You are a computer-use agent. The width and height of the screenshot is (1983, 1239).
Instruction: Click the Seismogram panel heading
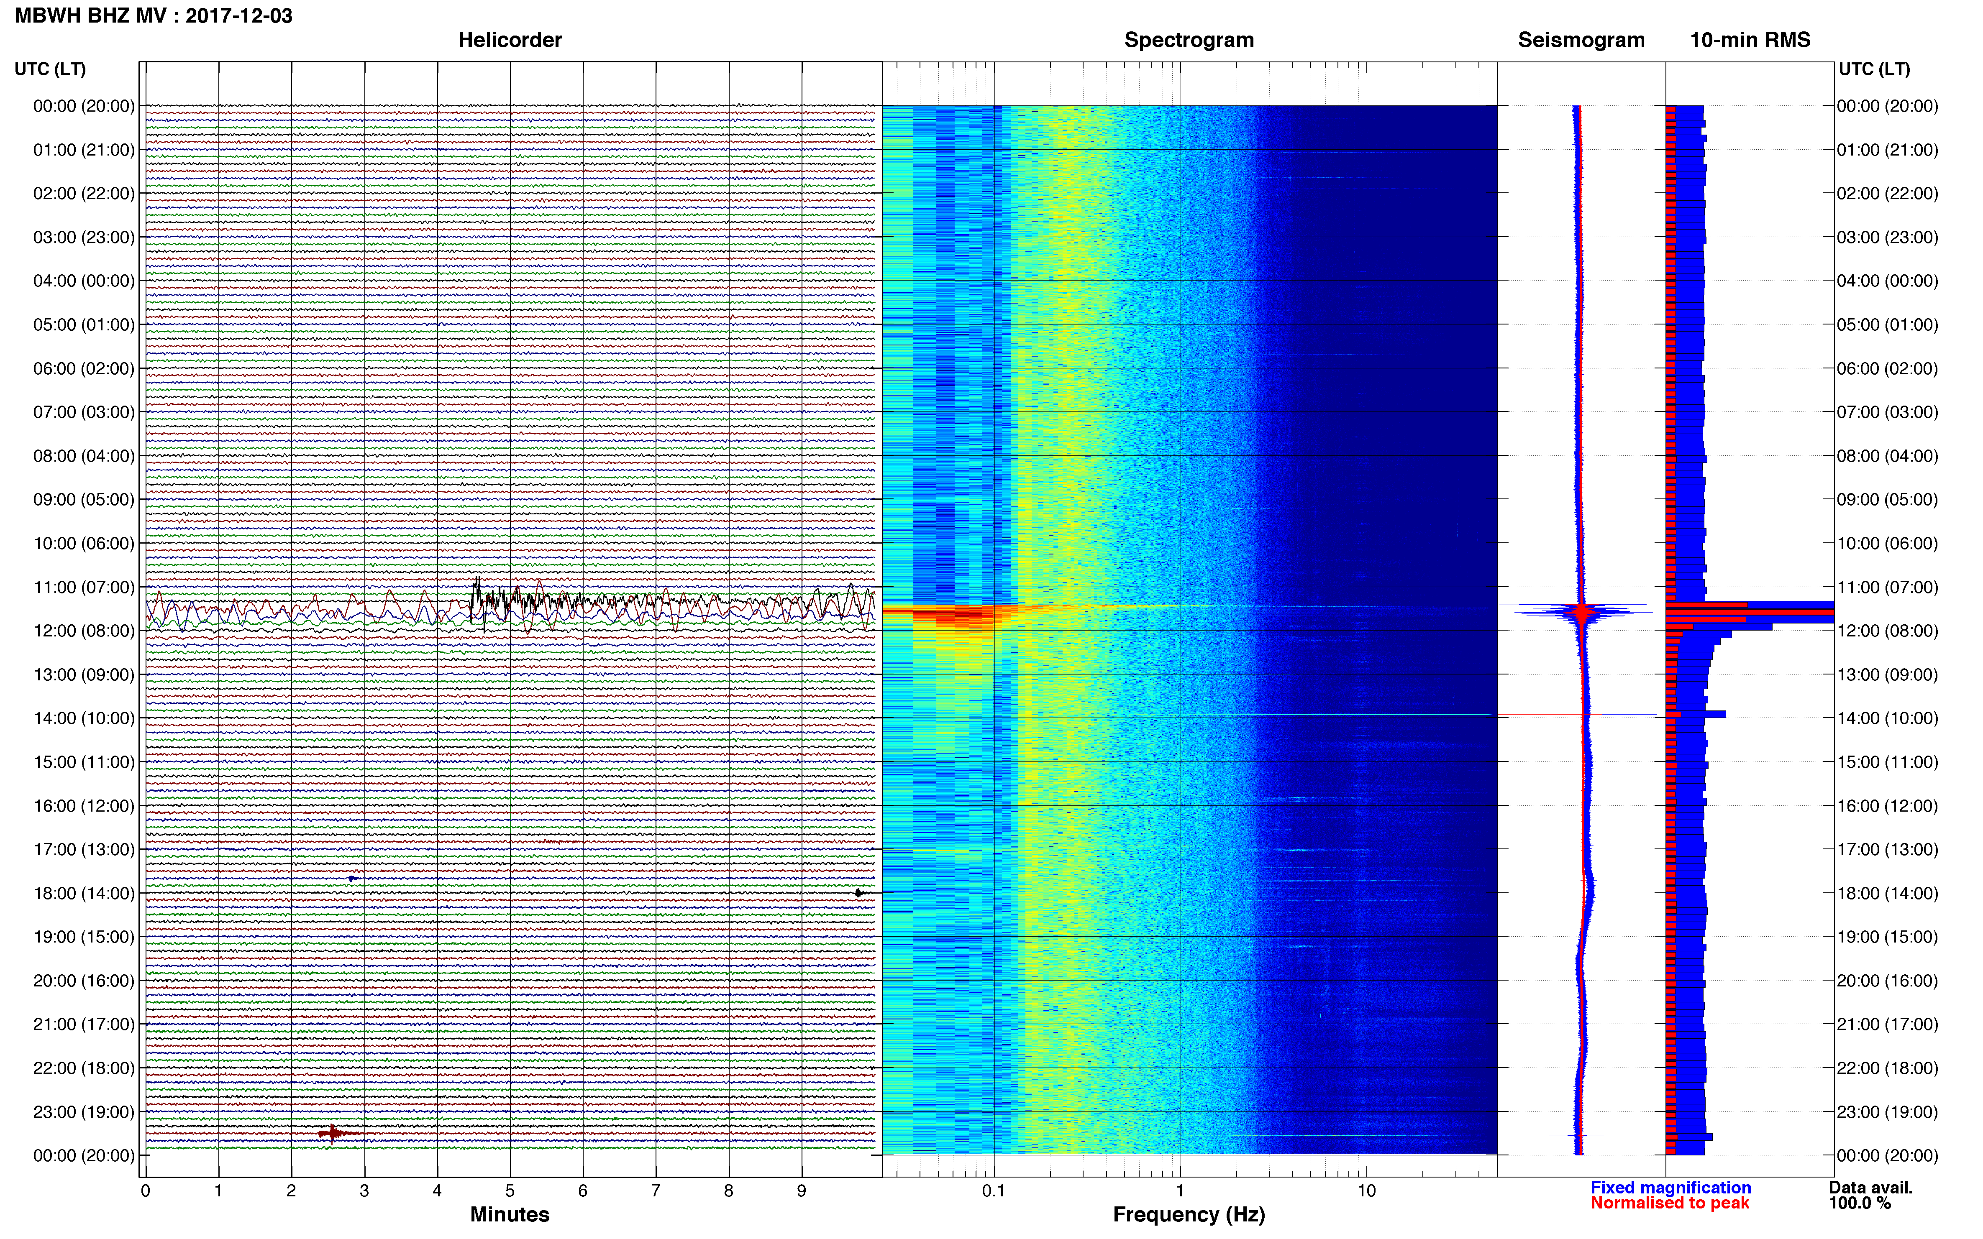point(1581,40)
